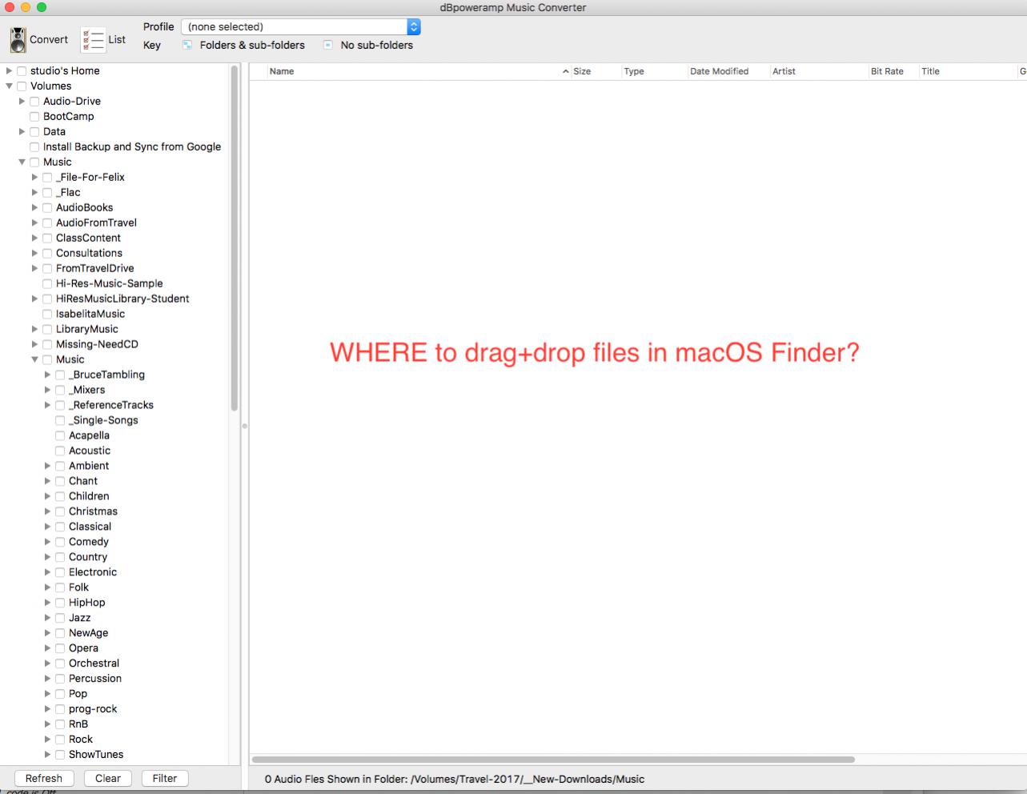Click the Clear button
1027x794 pixels.
pos(108,779)
